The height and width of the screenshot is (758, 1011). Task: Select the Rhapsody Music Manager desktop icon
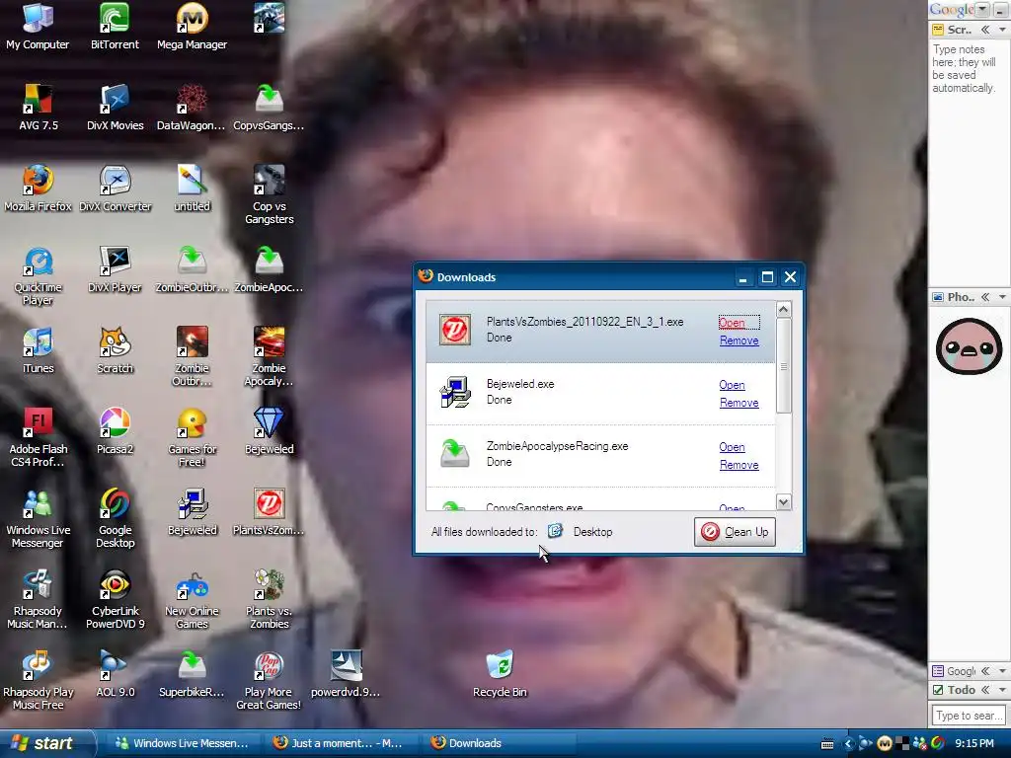[x=39, y=599]
